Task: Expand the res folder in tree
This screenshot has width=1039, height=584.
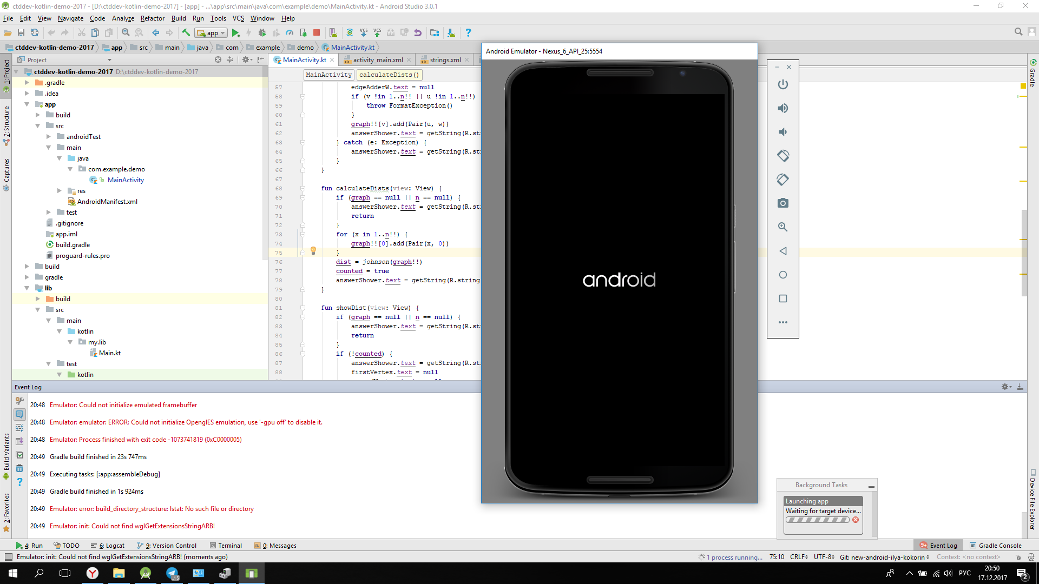Action: [x=60, y=191]
